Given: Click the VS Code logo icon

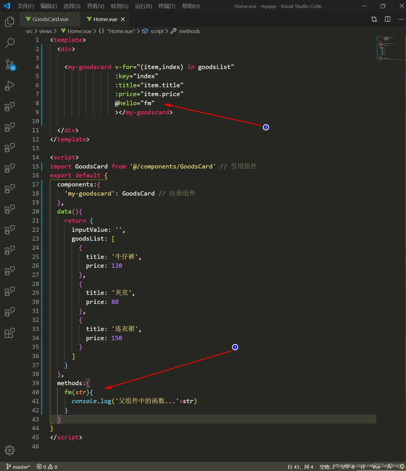Looking at the screenshot, I should point(7,6).
